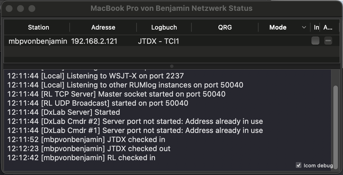Click the window zoom button

pyautogui.click(x=32, y=9)
